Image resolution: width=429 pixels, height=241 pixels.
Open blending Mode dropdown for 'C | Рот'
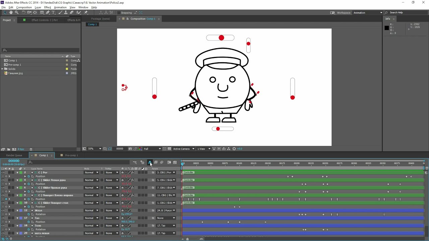[x=91, y=172]
